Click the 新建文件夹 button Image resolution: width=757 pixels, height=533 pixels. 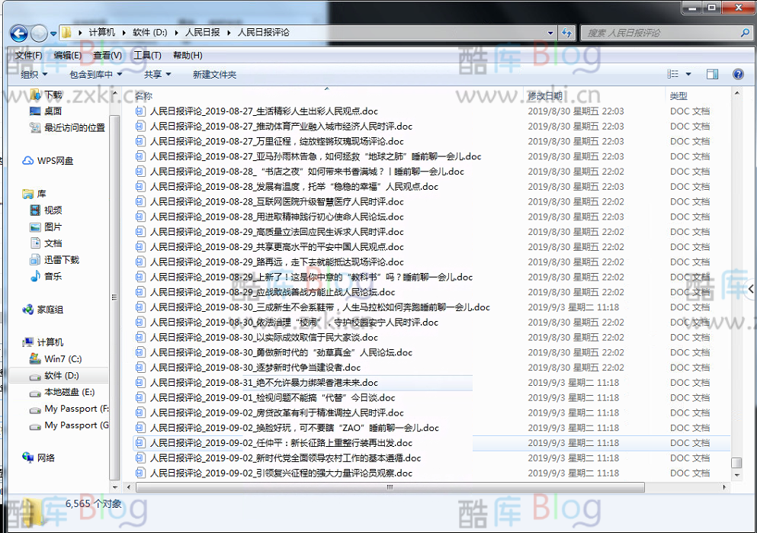[x=214, y=75]
